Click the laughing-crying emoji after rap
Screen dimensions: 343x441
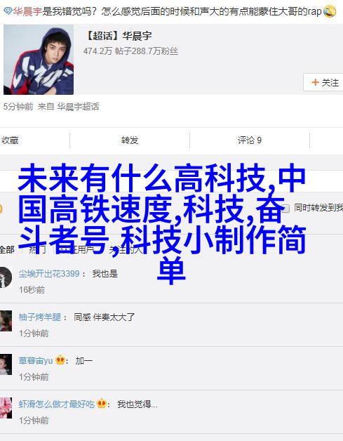(x=330, y=11)
